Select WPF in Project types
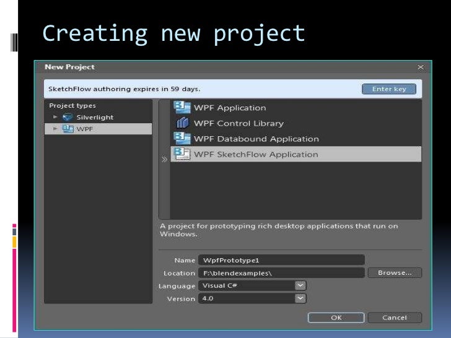 point(98,129)
